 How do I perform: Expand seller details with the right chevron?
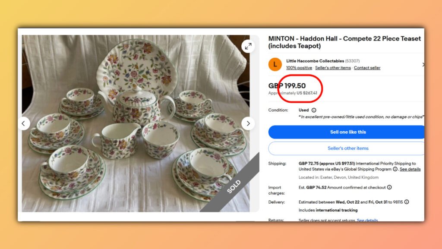click(423, 64)
